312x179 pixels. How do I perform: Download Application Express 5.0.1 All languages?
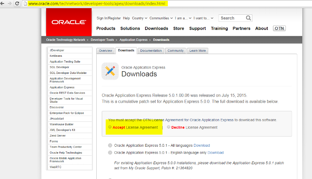coord(202,146)
